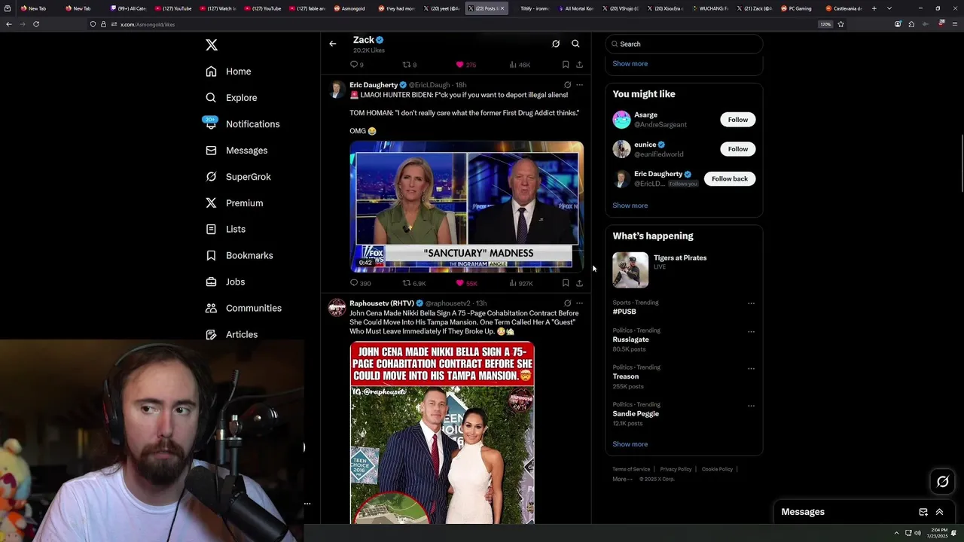Click the floating Grok button
Image resolution: width=964 pixels, height=542 pixels.
click(x=942, y=482)
